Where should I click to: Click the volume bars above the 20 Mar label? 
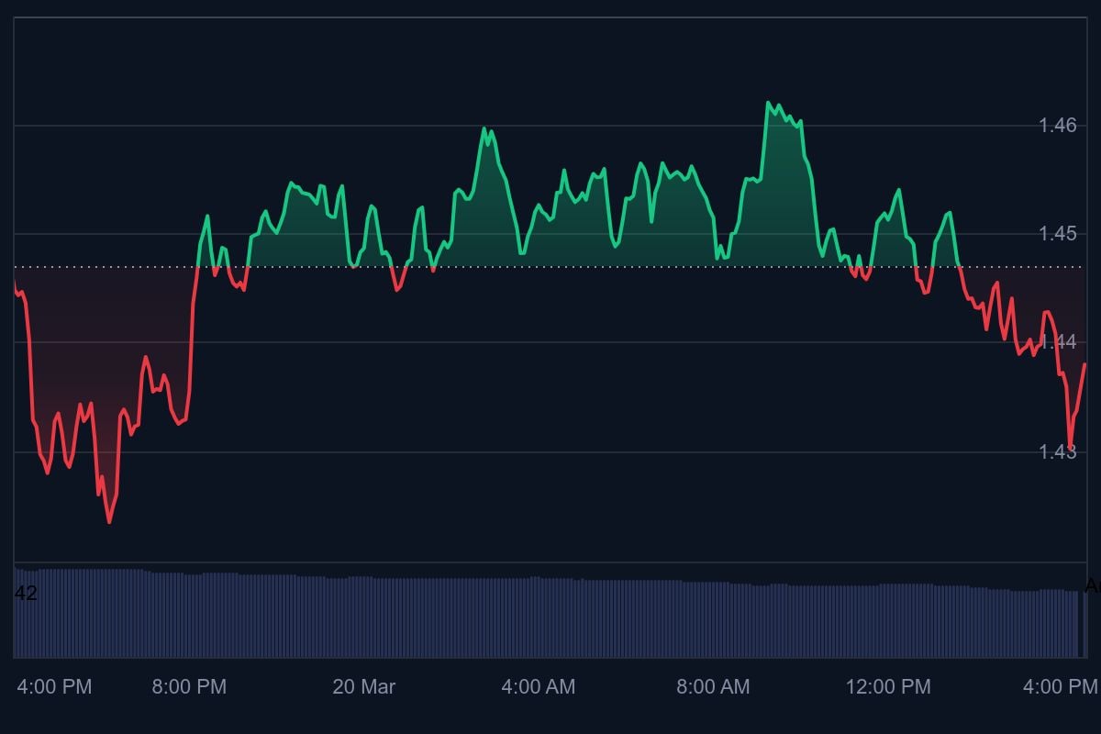tap(363, 617)
